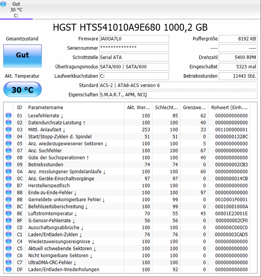Select raw value 001D001F0001
This screenshot has height=277, width=261.
[x=232, y=200]
